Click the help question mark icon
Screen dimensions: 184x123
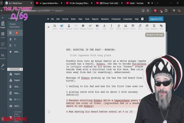click(142, 19)
